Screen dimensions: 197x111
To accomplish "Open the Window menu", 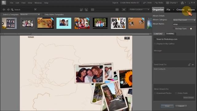I will pos(38,3).
